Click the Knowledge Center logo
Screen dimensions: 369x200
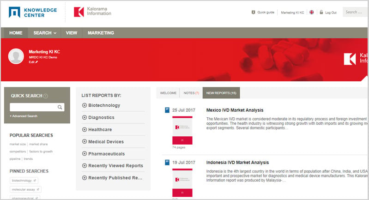[33, 12]
